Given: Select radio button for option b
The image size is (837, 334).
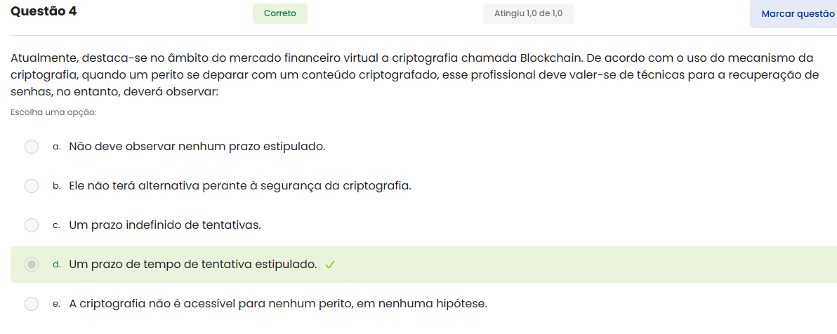Looking at the screenshot, I should coord(32,186).
